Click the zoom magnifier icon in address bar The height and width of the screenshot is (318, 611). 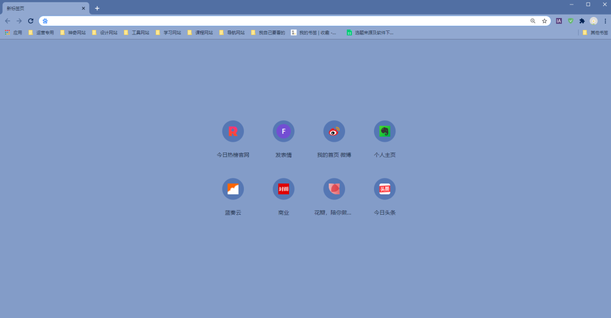click(533, 21)
